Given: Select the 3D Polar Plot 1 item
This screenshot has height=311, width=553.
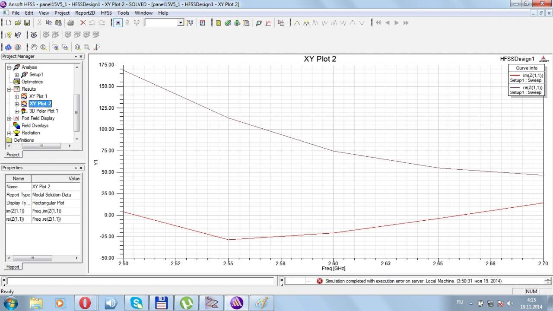Looking at the screenshot, I should 44,111.
